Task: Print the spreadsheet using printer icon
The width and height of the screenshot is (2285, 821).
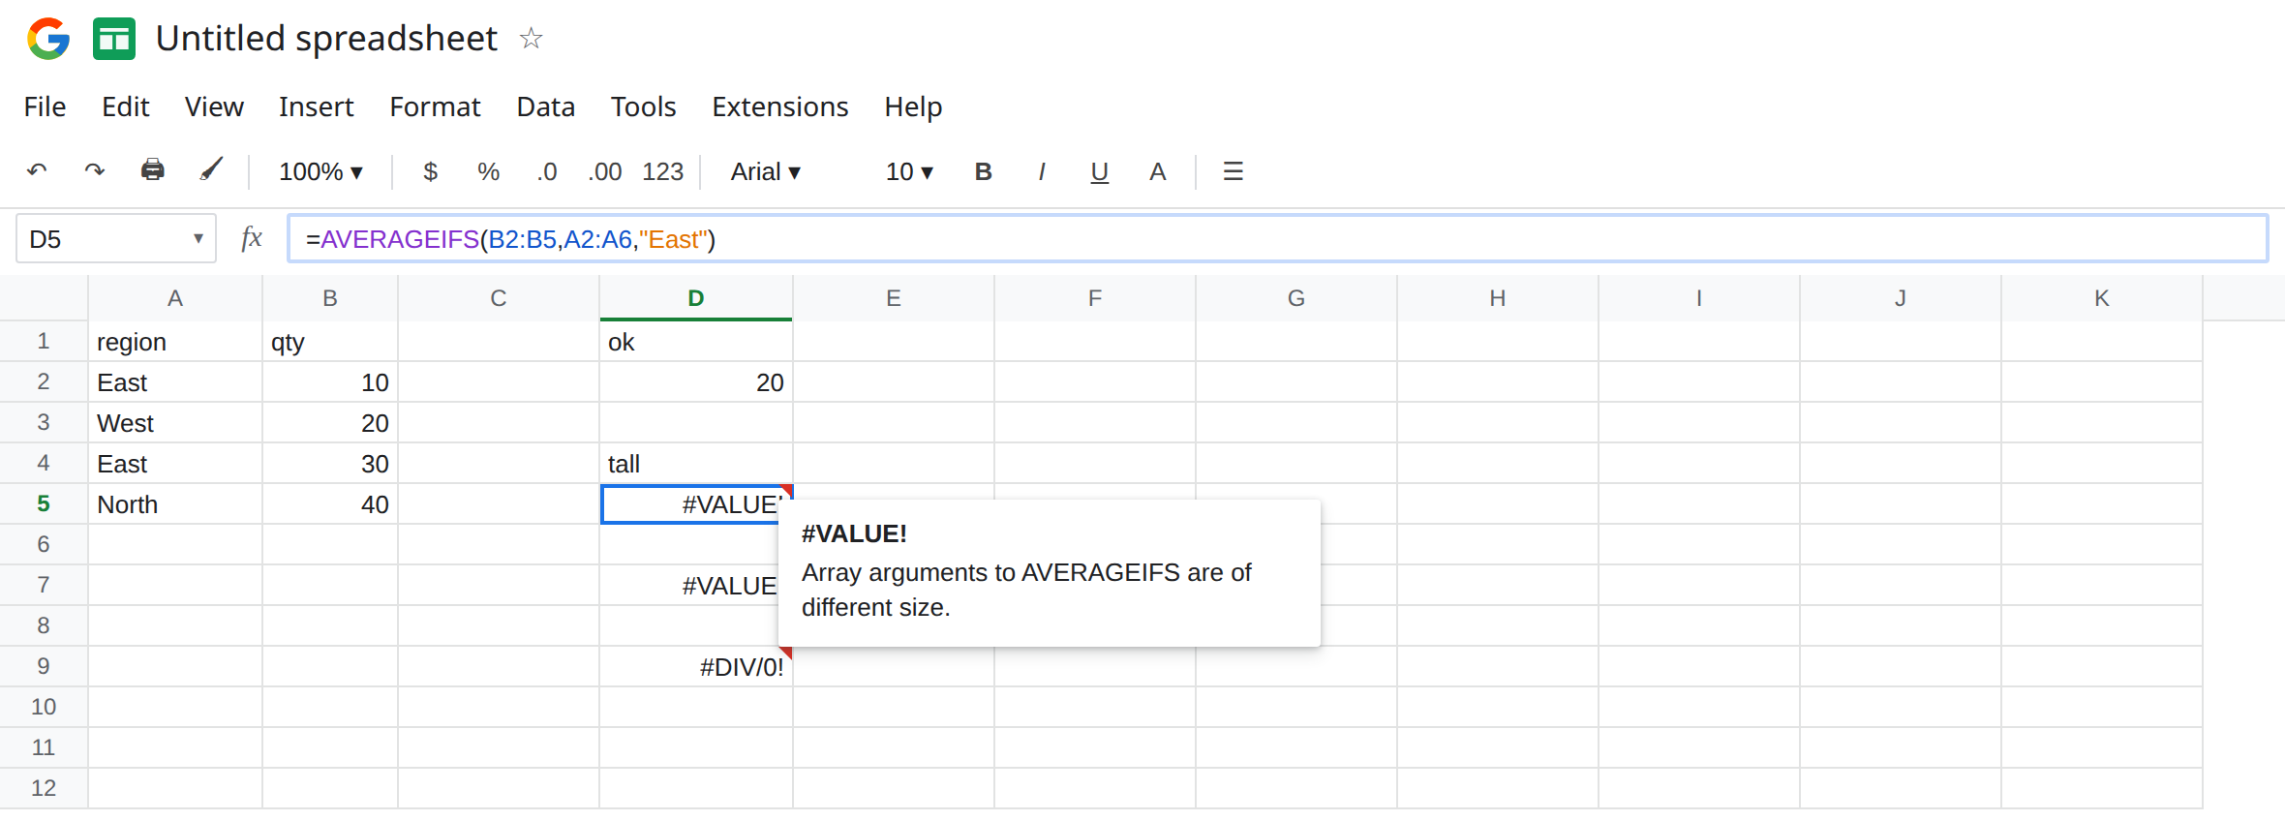Action: coord(153,170)
